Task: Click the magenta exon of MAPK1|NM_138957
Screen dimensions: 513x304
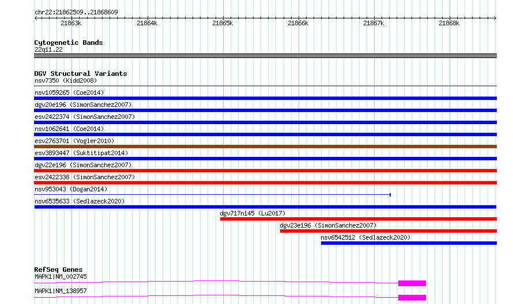Action: [x=412, y=298]
